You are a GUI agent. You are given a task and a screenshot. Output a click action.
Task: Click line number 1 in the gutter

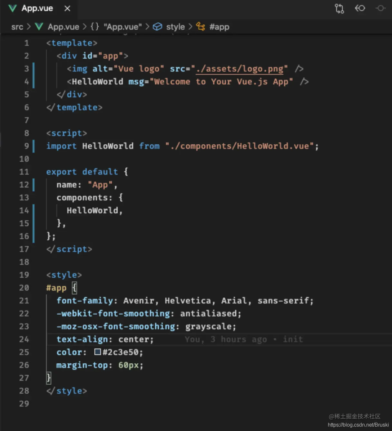[26, 43]
